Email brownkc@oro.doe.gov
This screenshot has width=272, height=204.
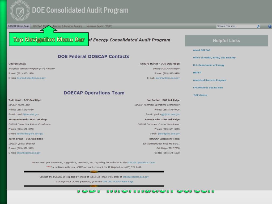pos(29,153)
